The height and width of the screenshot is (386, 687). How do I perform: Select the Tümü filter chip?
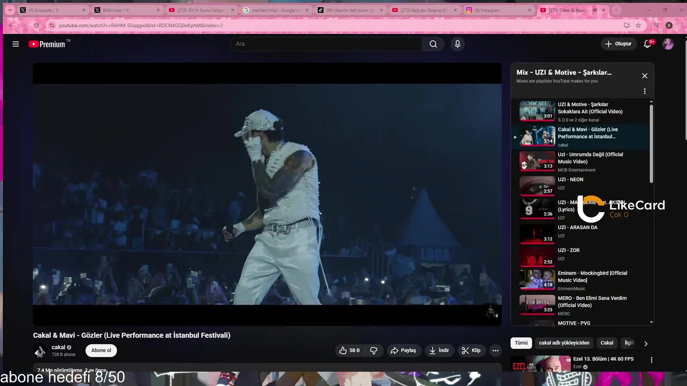click(521, 343)
